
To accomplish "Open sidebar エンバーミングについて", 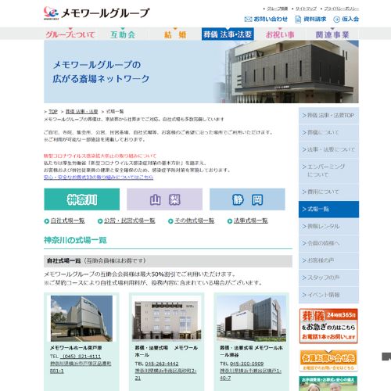I will 328,170.
